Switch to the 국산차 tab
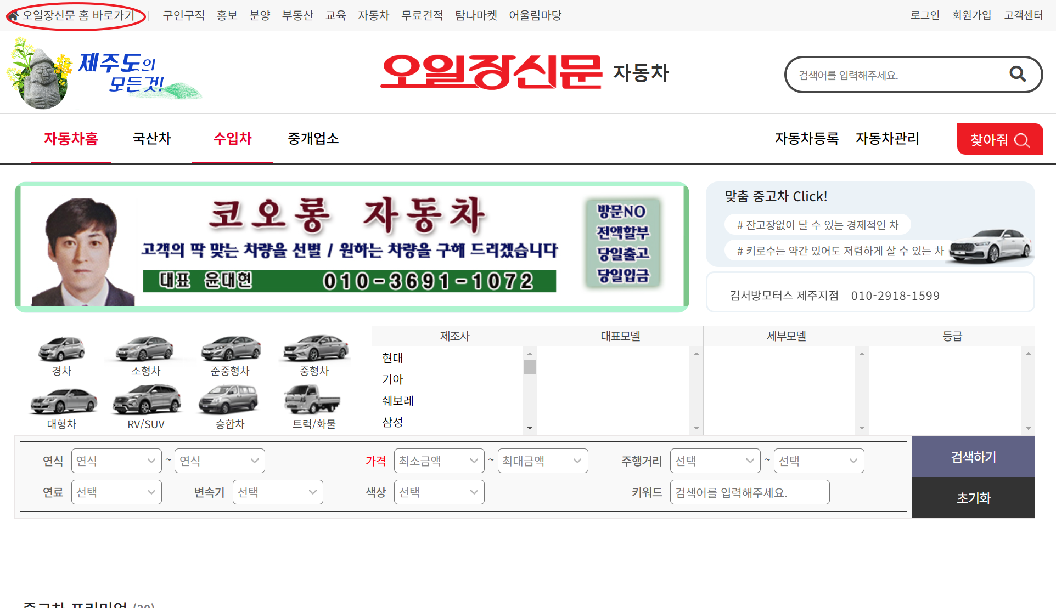Viewport: 1056px width, 608px height. click(x=152, y=139)
